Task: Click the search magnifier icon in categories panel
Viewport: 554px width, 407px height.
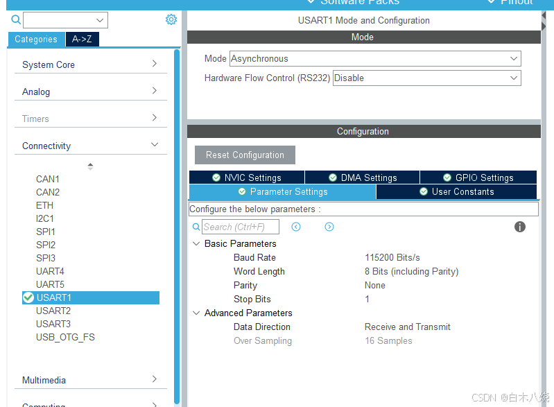Action: (x=16, y=20)
